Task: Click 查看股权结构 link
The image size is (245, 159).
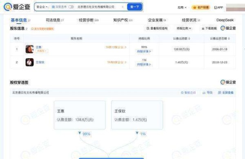Action: click(157, 29)
